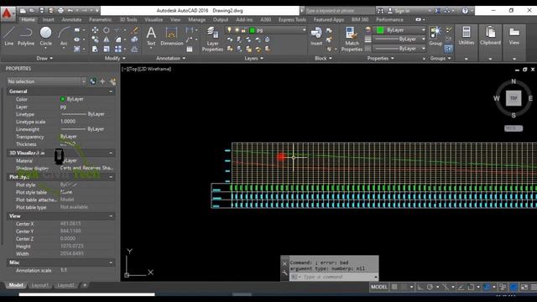Image resolution: width=537 pixels, height=302 pixels.
Task: Toggle MODEL space button in status bar
Action: (378, 287)
